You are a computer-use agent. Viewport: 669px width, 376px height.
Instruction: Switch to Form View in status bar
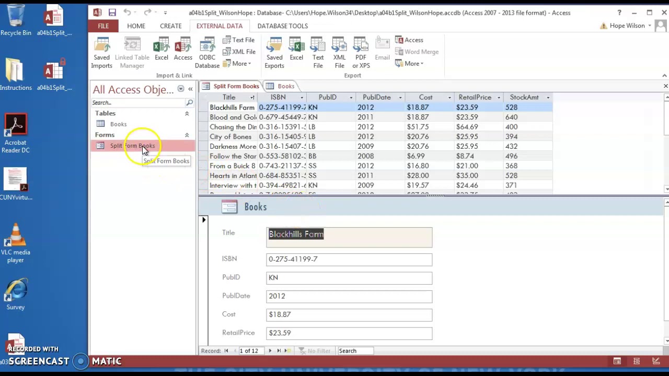pos(617,361)
